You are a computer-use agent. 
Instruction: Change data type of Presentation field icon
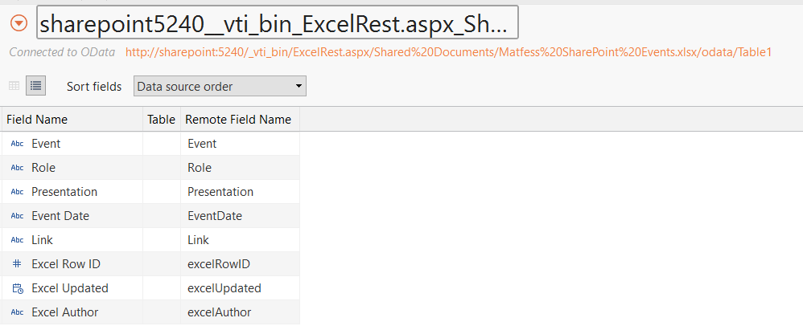pos(18,192)
